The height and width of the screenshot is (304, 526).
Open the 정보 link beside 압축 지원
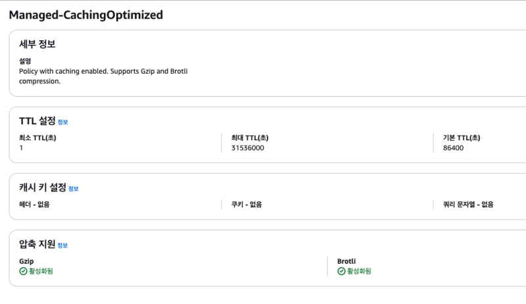pos(62,245)
